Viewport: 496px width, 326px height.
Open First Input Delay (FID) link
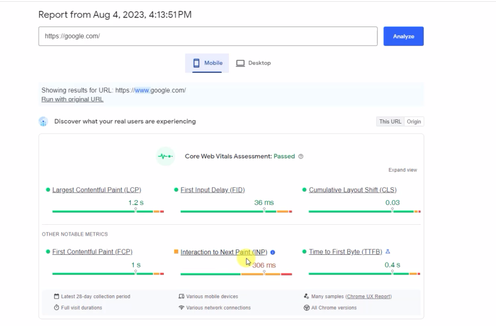pyautogui.click(x=213, y=190)
